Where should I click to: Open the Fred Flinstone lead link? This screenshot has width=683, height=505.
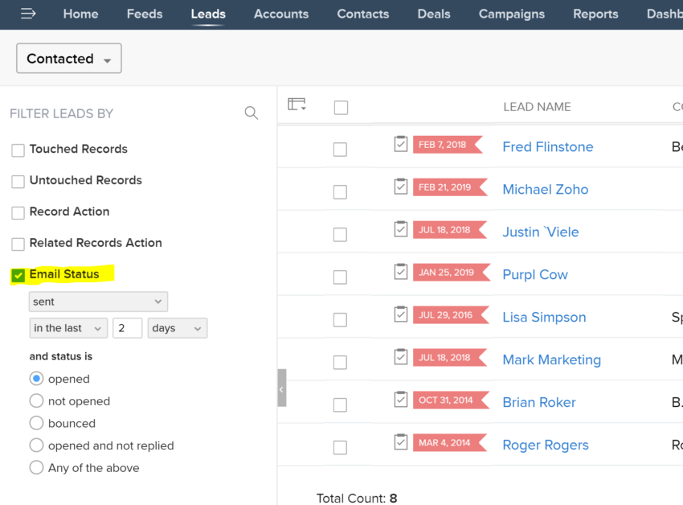(x=547, y=146)
